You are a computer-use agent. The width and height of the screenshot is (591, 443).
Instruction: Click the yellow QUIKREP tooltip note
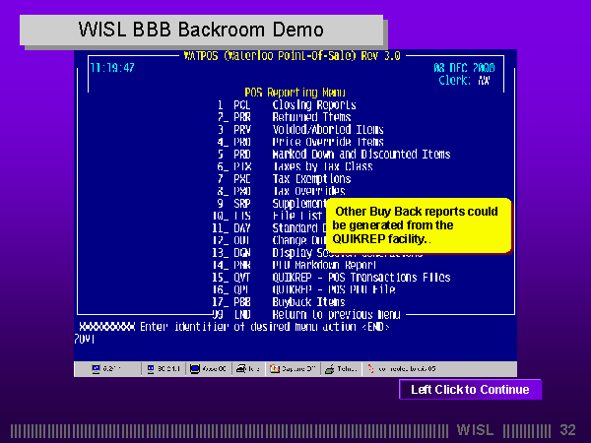pyautogui.click(x=418, y=225)
